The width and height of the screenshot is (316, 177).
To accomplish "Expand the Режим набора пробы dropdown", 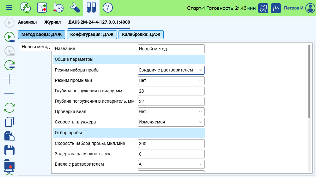I will click(171, 70).
